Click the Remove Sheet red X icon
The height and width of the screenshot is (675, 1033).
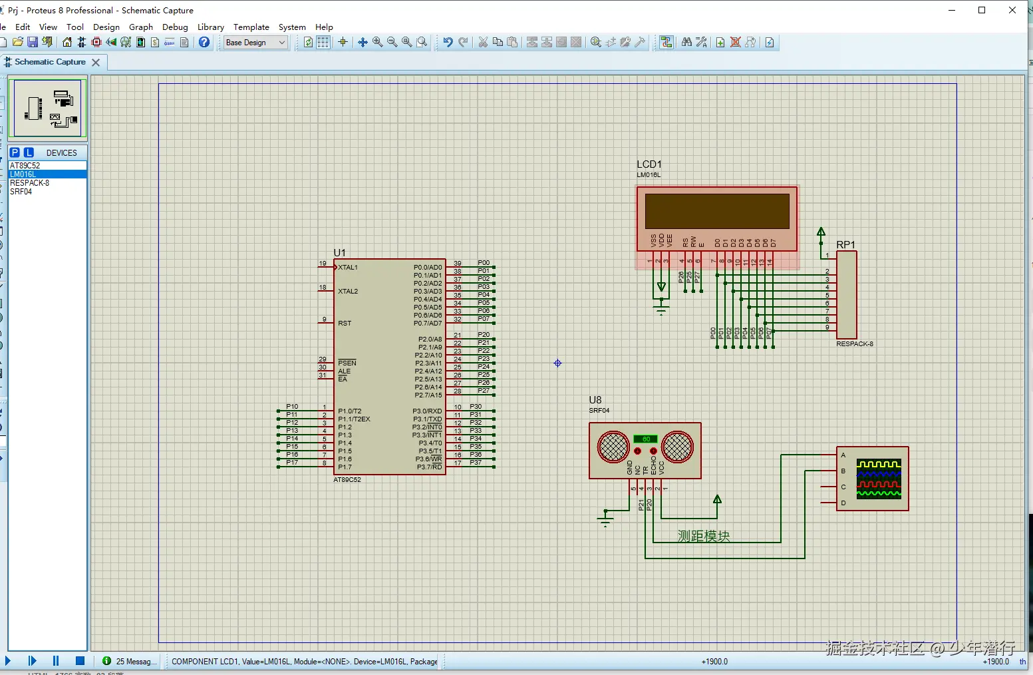[736, 43]
